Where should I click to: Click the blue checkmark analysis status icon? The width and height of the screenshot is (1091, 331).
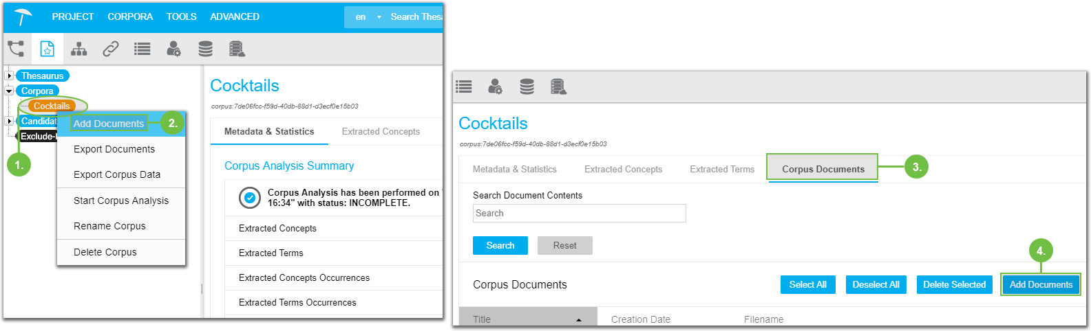coord(249,198)
